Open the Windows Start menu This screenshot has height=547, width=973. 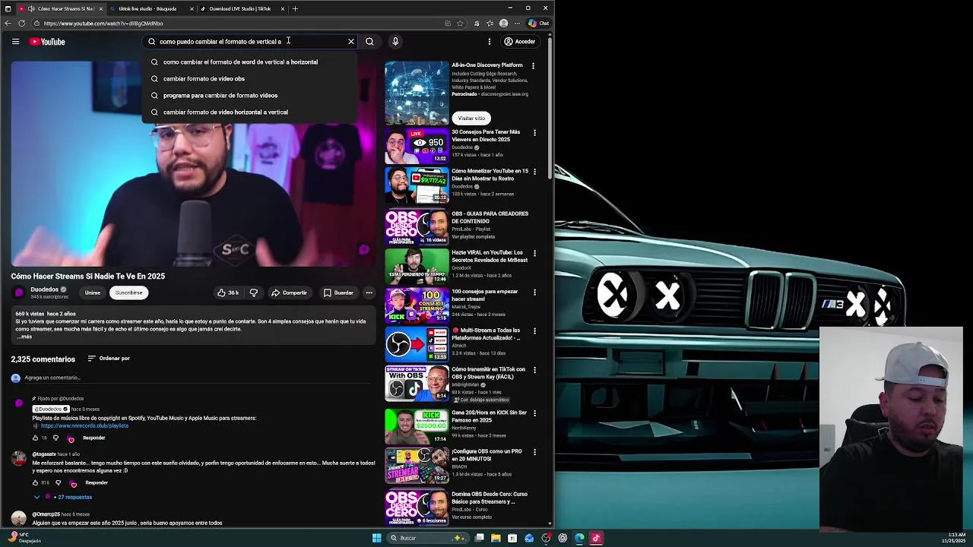pyautogui.click(x=376, y=538)
